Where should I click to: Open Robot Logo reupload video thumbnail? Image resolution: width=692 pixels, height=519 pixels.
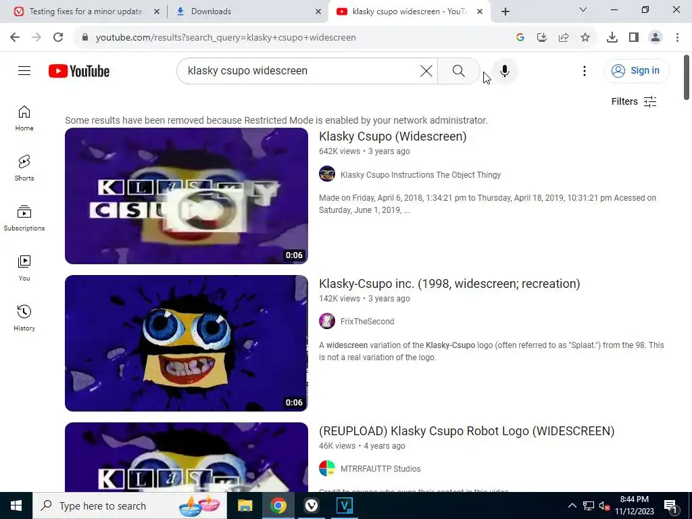pyautogui.click(x=187, y=458)
